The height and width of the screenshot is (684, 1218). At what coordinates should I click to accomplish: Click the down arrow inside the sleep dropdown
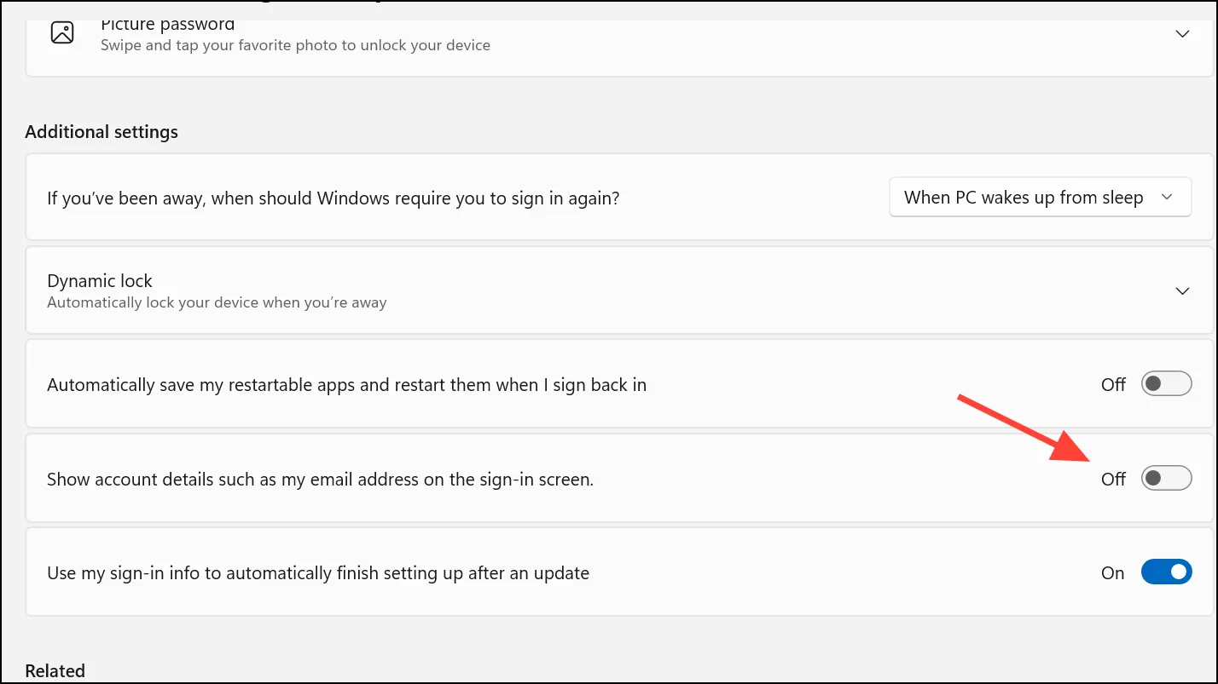pos(1167,198)
